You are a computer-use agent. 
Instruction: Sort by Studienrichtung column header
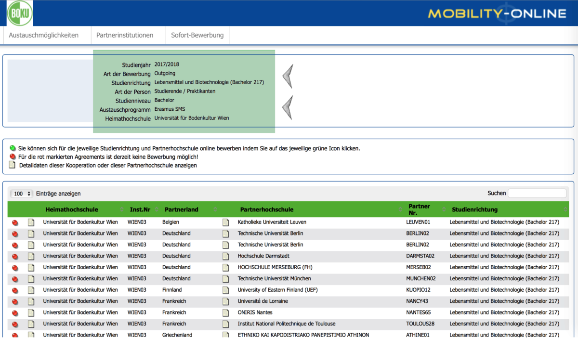pos(475,209)
